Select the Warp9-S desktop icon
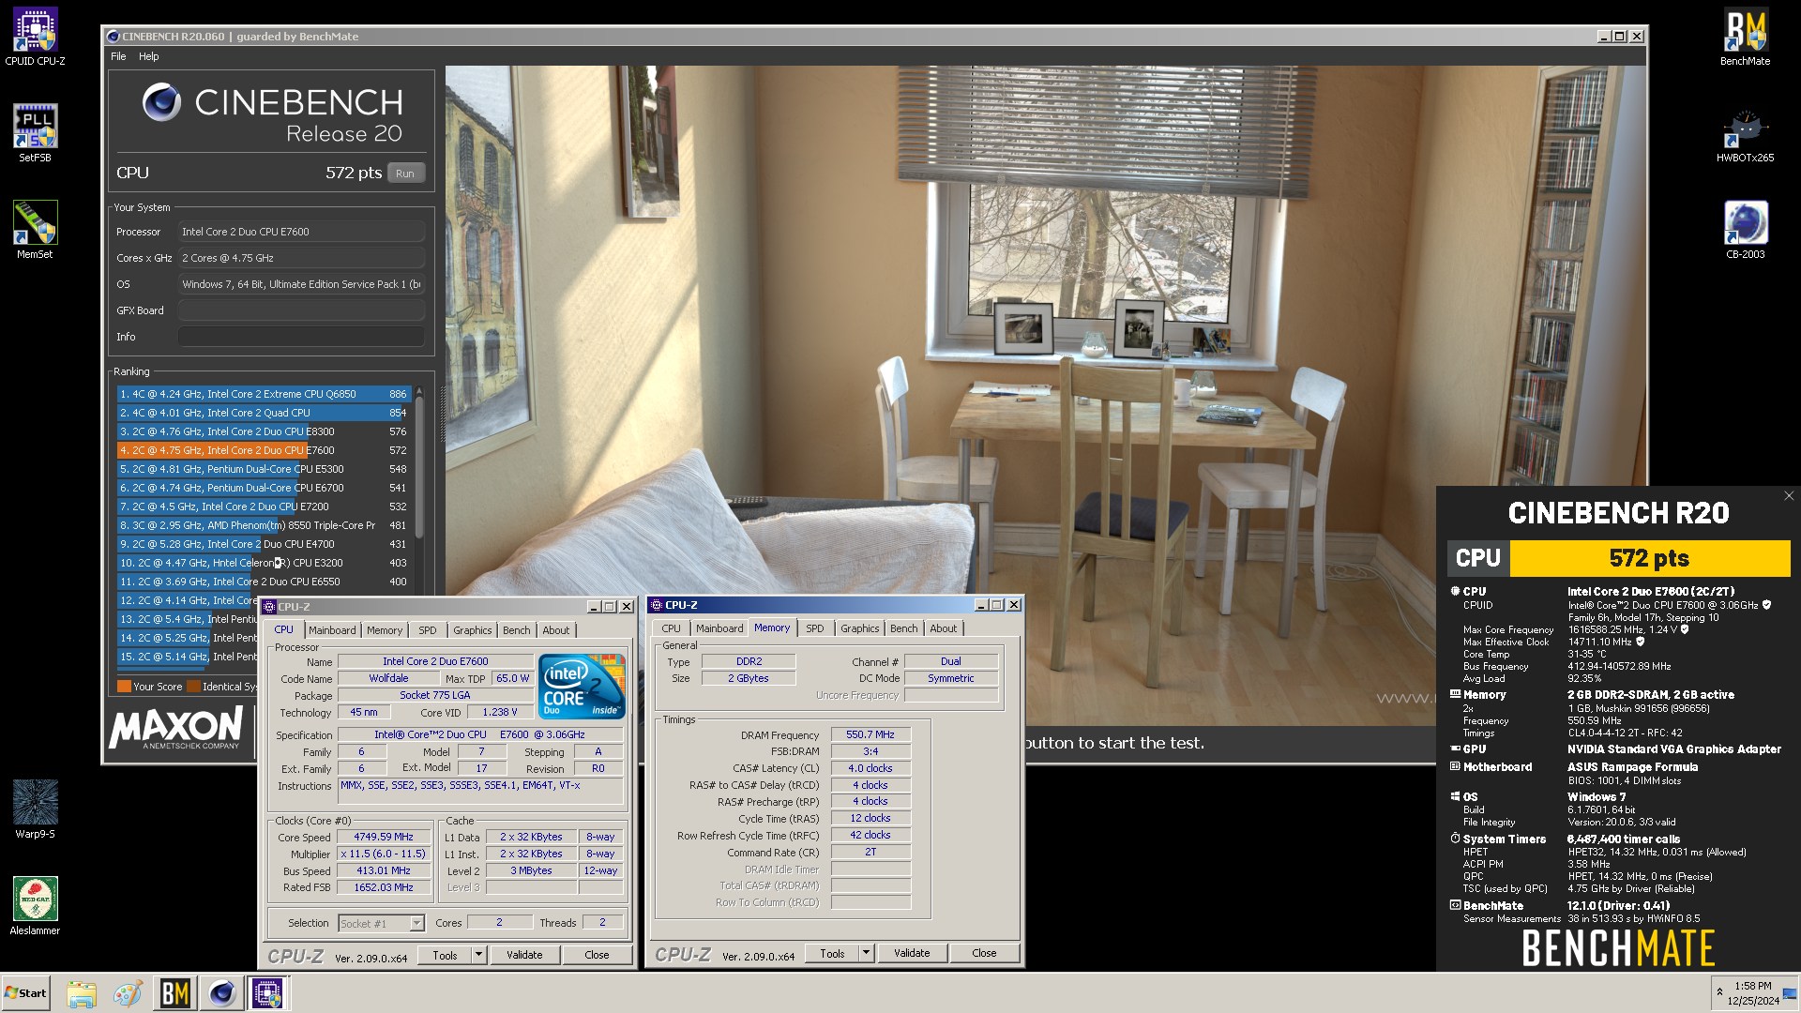Image resolution: width=1801 pixels, height=1013 pixels. (35, 809)
